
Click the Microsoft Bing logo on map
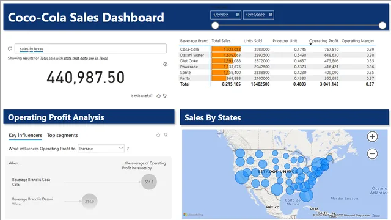[x=193, y=215]
